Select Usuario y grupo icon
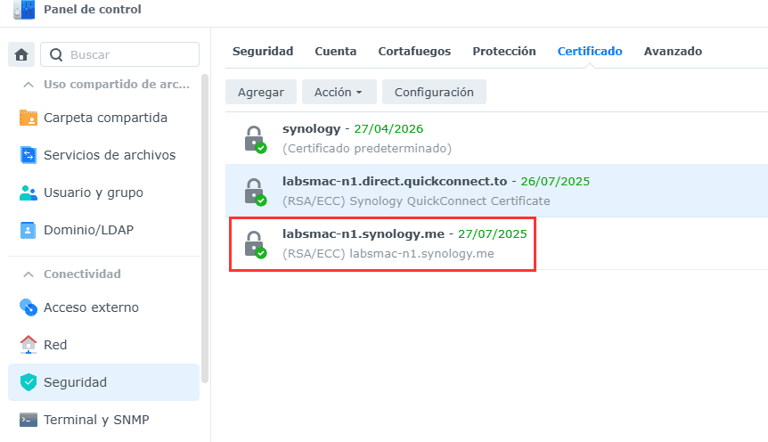 [x=29, y=192]
